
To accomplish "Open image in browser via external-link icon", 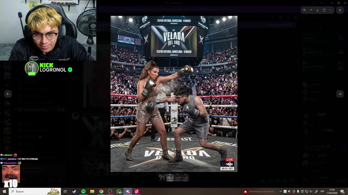I will tap(324, 10).
